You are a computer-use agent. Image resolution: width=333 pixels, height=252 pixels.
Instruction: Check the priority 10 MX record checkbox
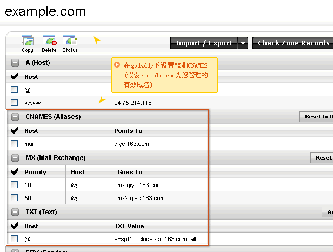click(15, 184)
